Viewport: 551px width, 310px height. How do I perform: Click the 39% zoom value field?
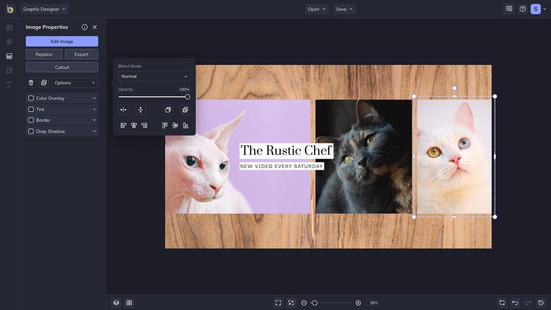tap(374, 302)
